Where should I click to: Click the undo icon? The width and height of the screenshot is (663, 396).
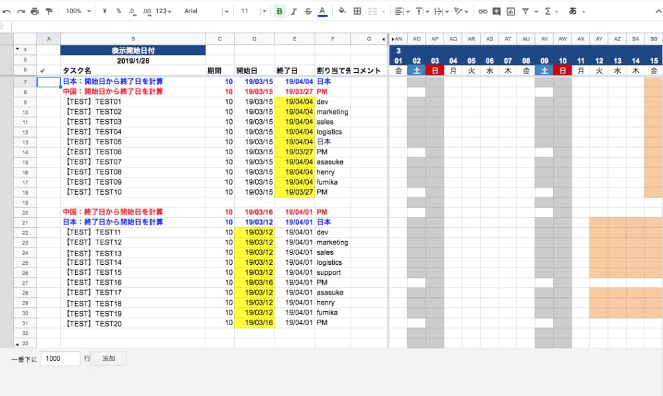[x=6, y=11]
